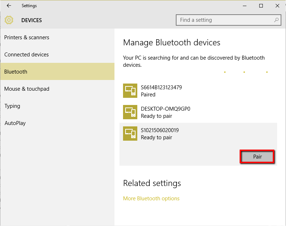The width and height of the screenshot is (286, 226).
Task: Click the back arrow in the title bar
Action: (x=9, y=6)
